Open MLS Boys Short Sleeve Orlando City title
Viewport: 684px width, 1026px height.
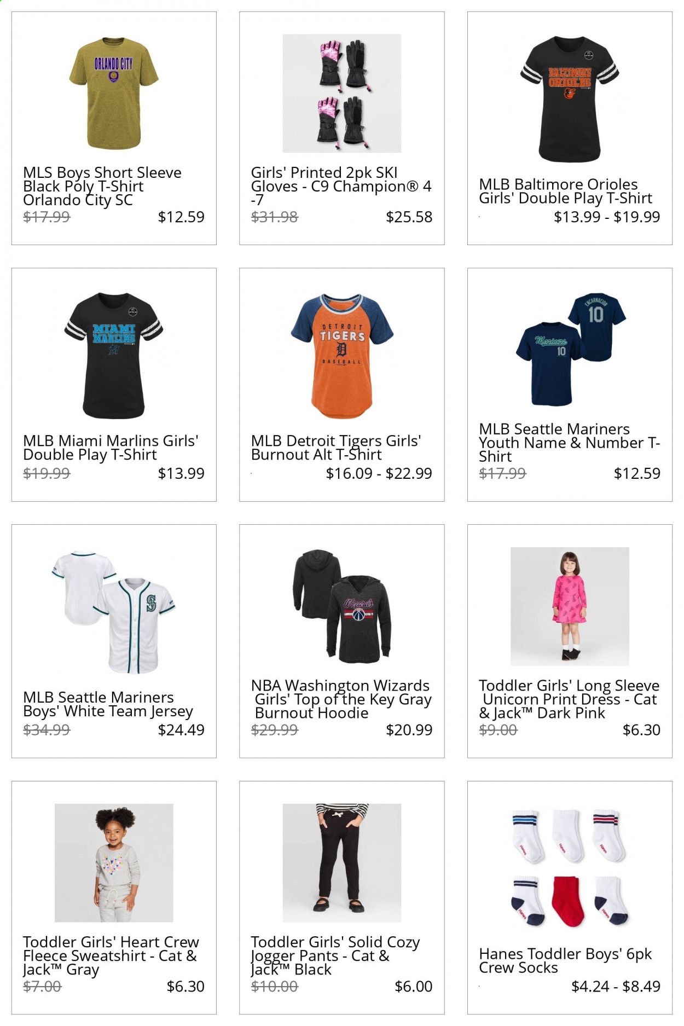[102, 186]
